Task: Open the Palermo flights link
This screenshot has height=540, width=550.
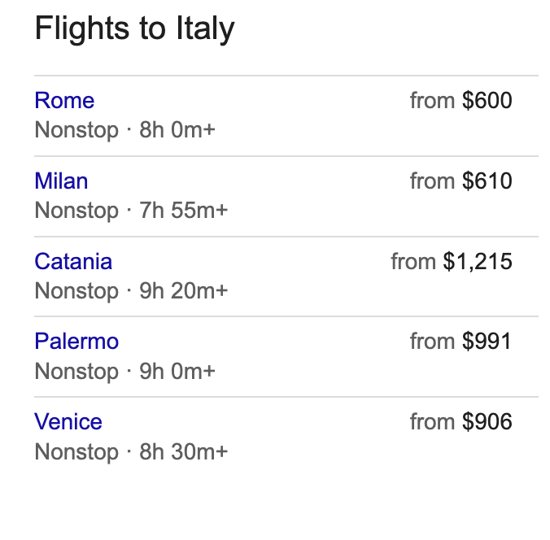Action: pyautogui.click(x=76, y=342)
